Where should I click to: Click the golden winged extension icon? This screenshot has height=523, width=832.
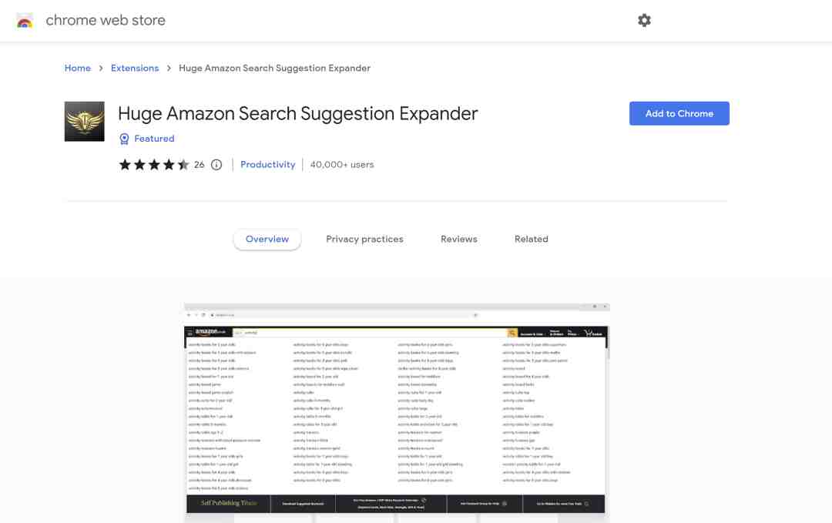tap(85, 122)
